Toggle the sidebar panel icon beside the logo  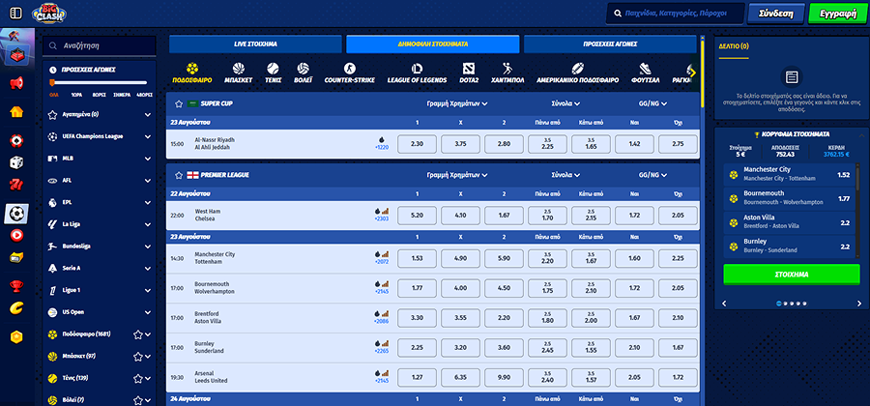(x=16, y=13)
